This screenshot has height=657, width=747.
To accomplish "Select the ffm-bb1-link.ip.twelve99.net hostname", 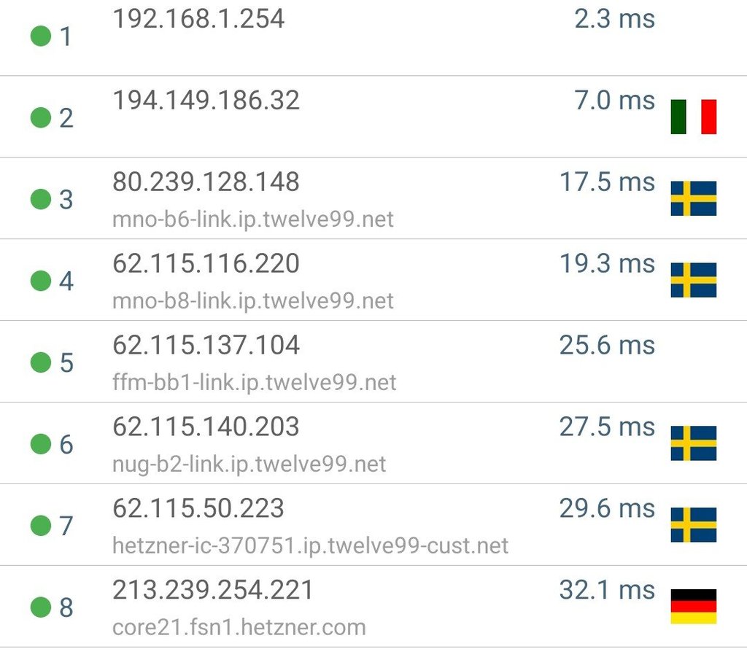I will [255, 382].
